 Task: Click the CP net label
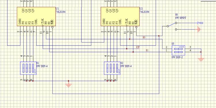[x=138, y=47]
